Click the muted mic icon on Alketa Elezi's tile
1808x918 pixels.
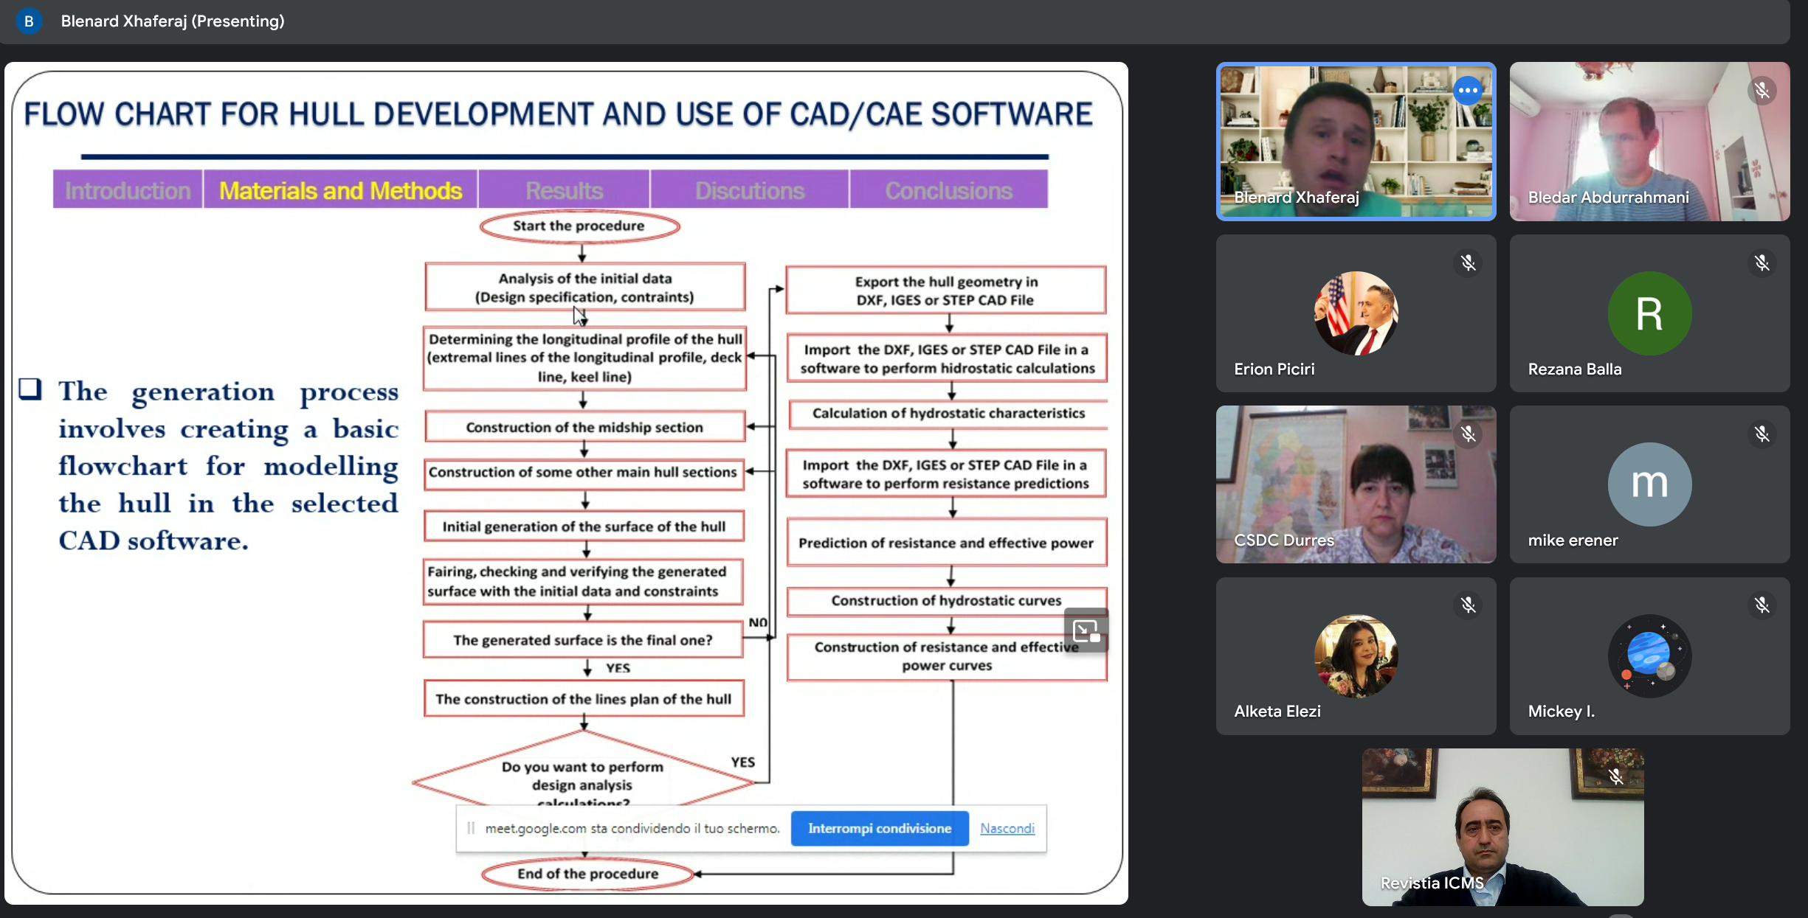[1468, 605]
